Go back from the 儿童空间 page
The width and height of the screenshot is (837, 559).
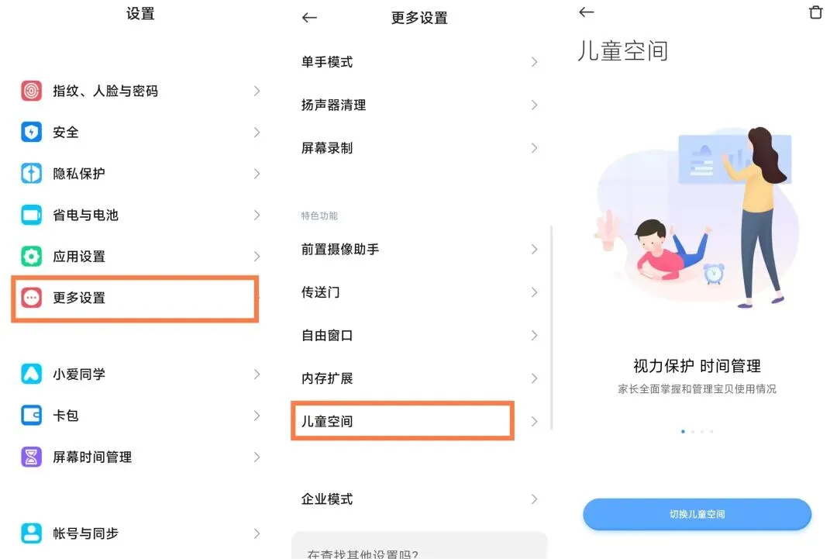click(x=587, y=12)
